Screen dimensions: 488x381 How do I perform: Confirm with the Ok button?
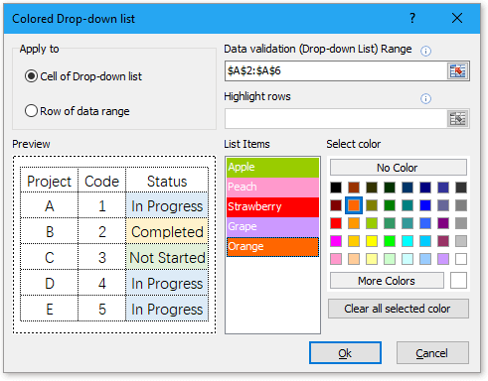[345, 353]
